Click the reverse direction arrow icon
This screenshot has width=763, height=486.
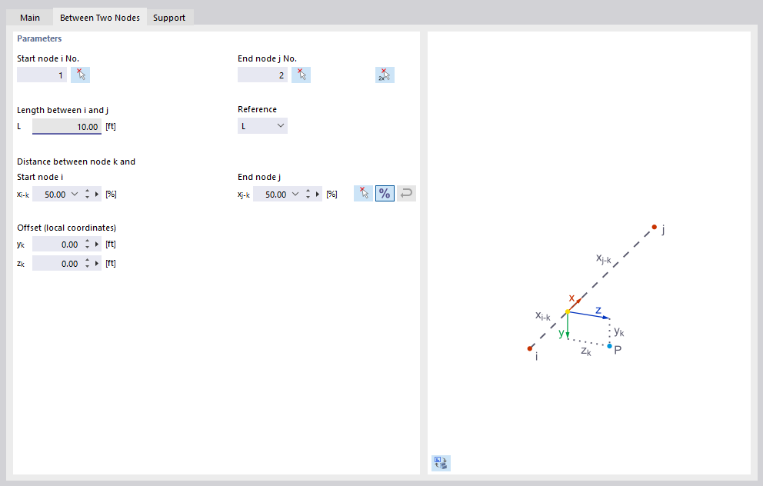pyautogui.click(x=406, y=193)
